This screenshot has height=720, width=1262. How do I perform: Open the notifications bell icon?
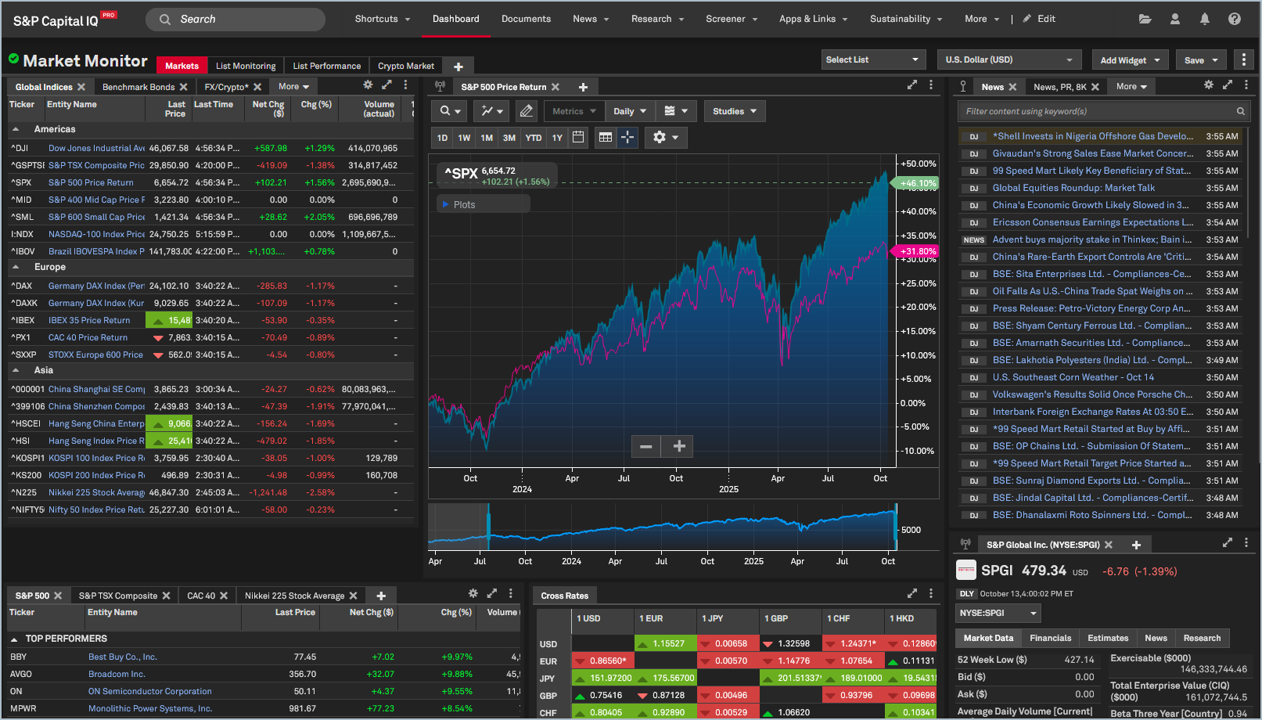[1205, 19]
